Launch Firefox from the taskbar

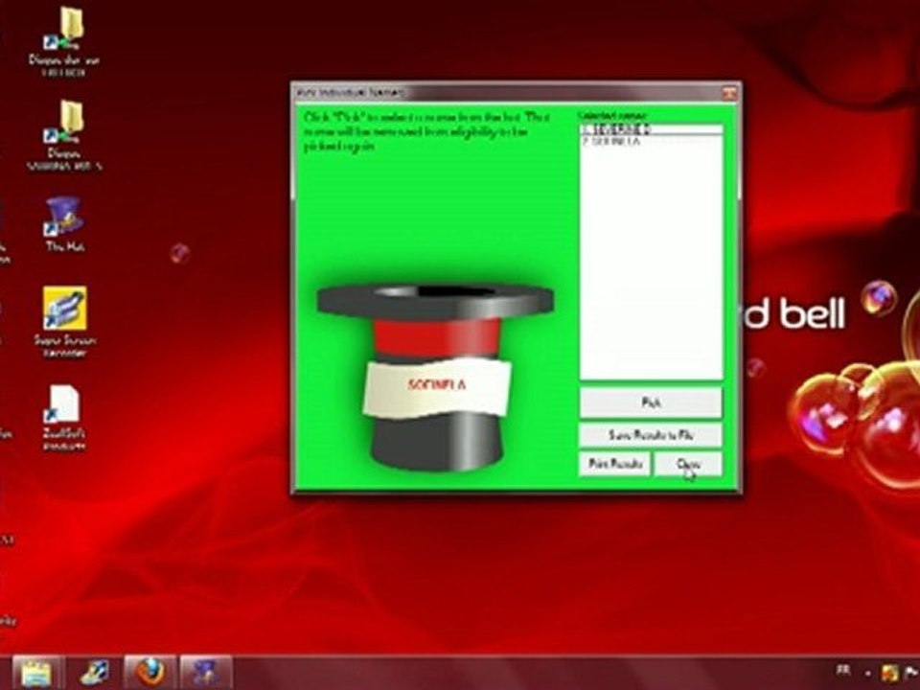pos(150,673)
